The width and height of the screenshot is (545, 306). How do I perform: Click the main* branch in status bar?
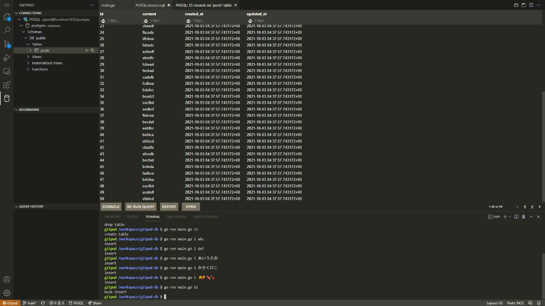30,303
